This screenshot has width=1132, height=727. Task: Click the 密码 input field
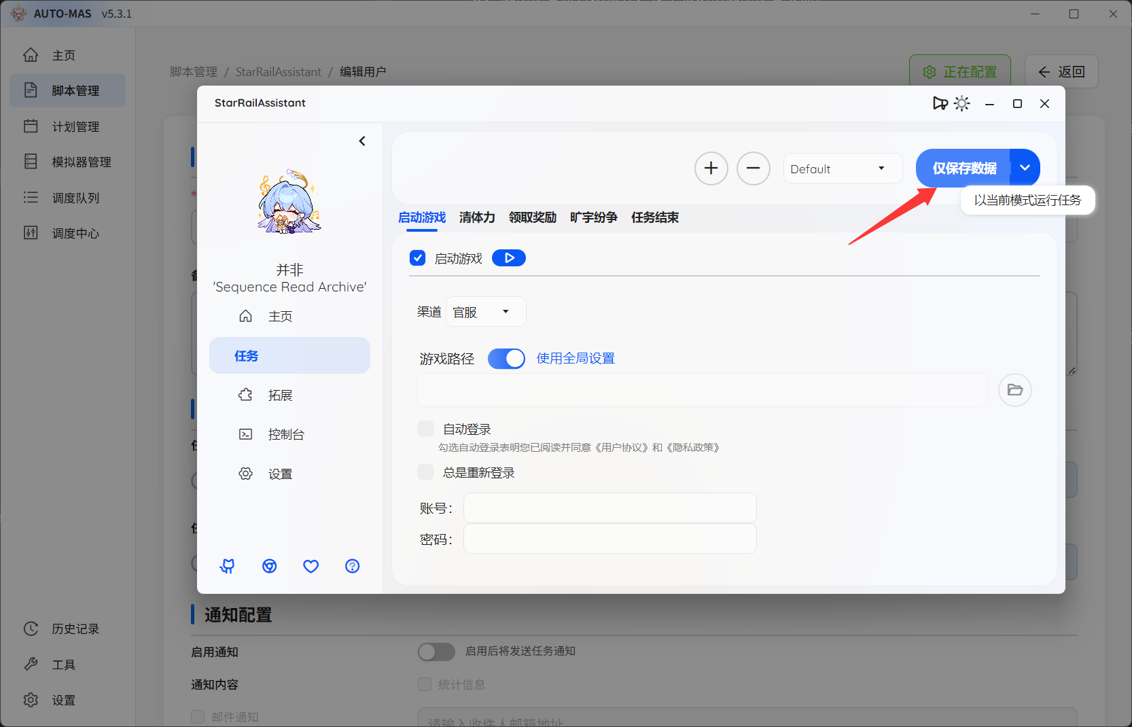point(610,539)
